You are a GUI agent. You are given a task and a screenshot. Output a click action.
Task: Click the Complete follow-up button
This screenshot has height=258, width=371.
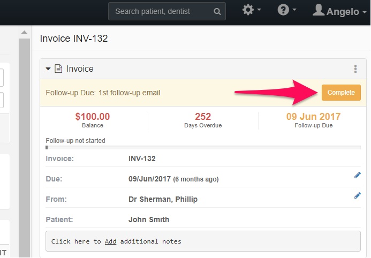coord(341,93)
